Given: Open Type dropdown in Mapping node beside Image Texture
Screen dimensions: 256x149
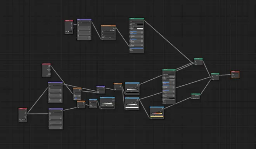Looking at the screenshot, I should pyautogui.click(x=86, y=23).
